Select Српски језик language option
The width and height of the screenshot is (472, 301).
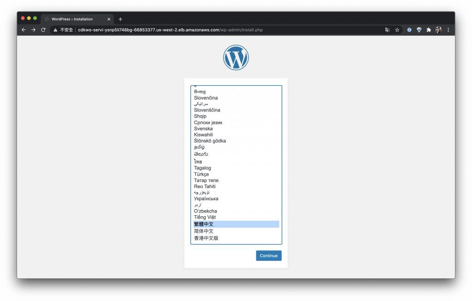pos(236,122)
